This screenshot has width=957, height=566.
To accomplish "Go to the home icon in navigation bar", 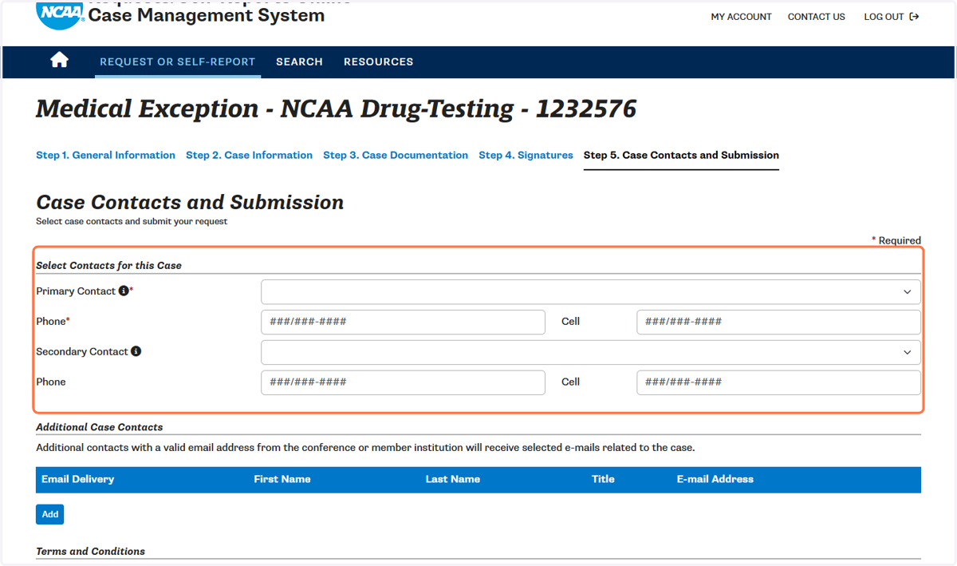I will click(59, 61).
